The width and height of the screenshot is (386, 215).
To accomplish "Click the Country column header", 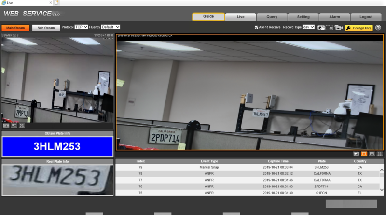I will (x=360, y=161).
